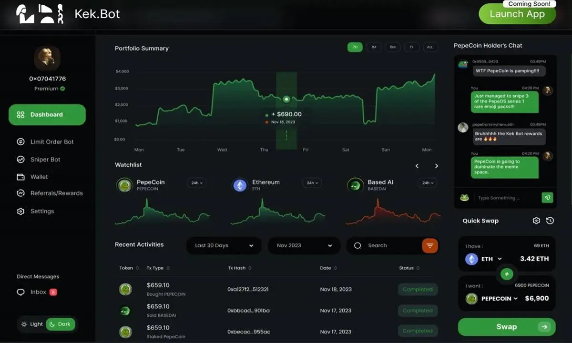Screen dimensions: 572x343
Task: Expand the Last 30 Days dropdown
Action: (x=224, y=245)
